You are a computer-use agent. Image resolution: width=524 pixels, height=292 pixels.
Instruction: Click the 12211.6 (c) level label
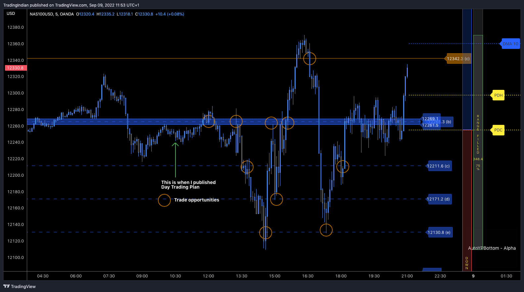click(438, 166)
